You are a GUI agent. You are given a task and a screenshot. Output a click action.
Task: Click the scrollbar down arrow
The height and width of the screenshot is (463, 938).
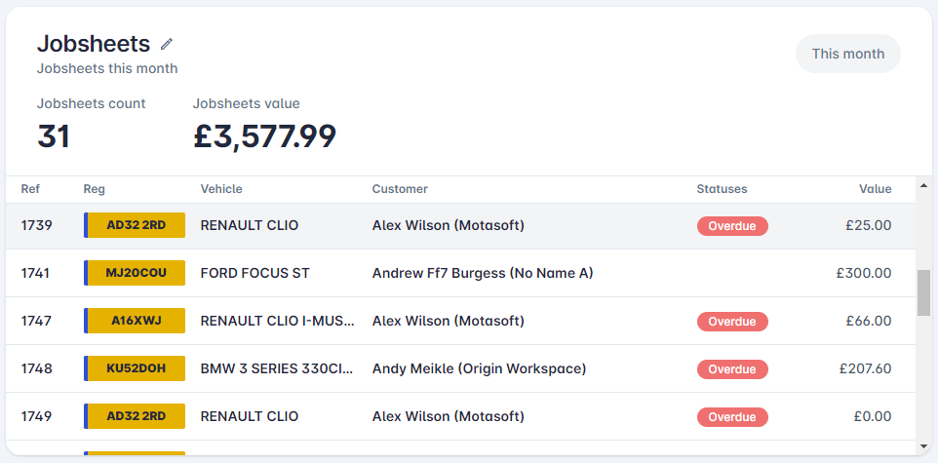923,446
